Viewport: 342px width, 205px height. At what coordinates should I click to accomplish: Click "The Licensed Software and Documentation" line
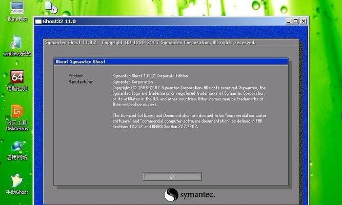(189, 116)
